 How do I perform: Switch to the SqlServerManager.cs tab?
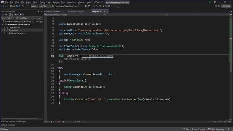coord(76,11)
